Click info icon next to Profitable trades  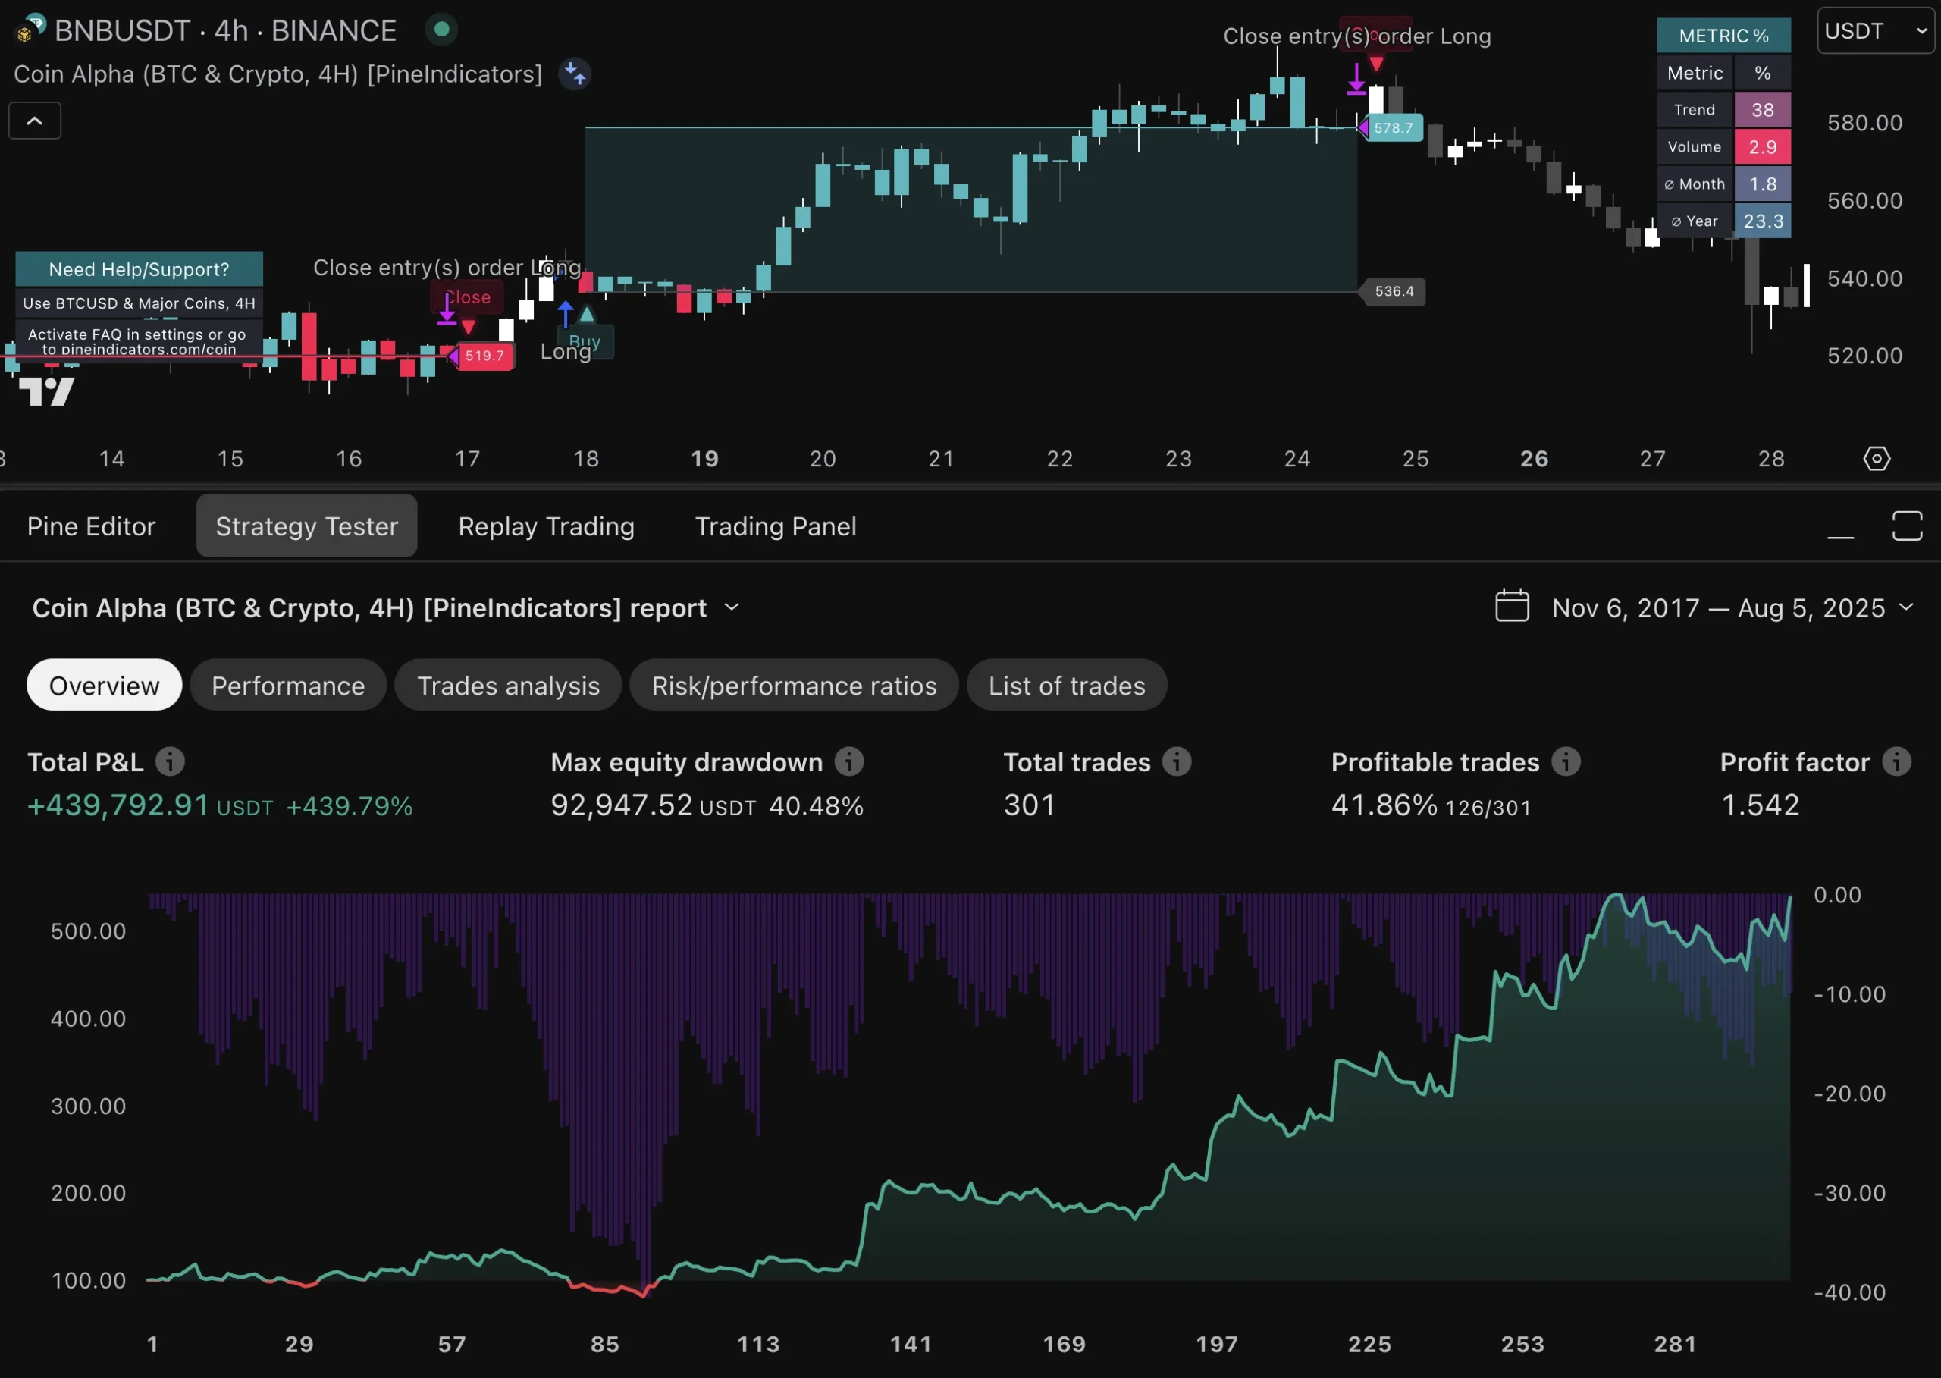point(1566,762)
